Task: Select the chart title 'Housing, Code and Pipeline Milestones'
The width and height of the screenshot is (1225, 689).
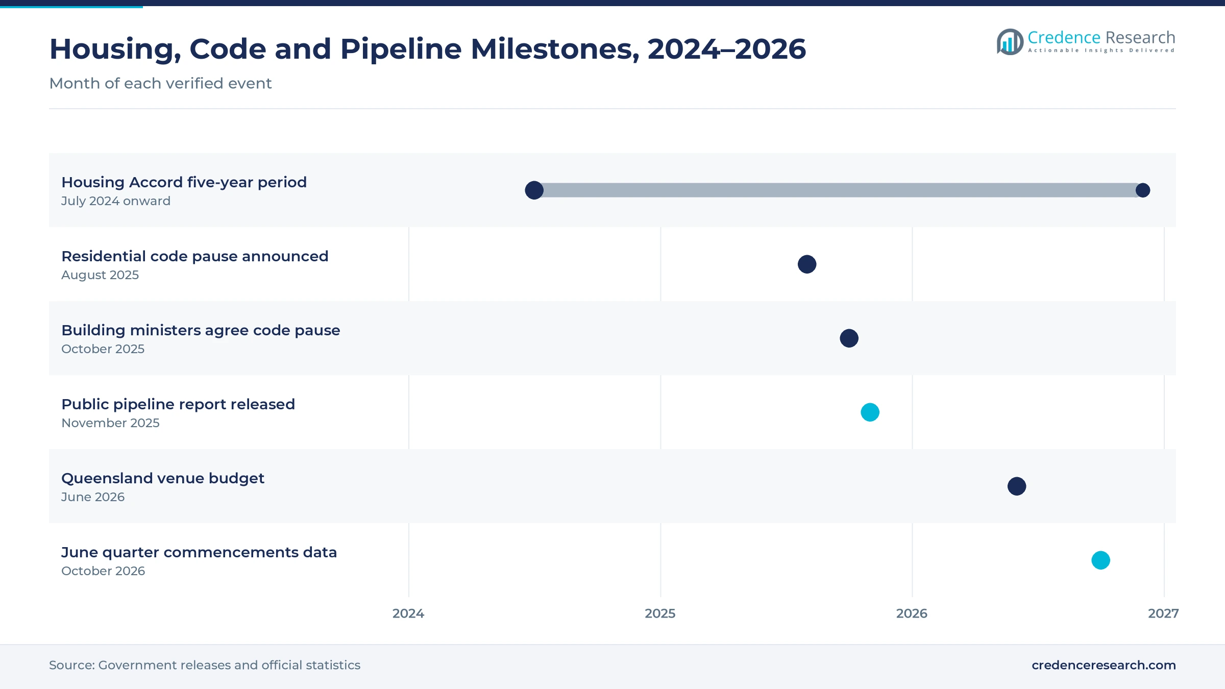Action: coord(428,50)
